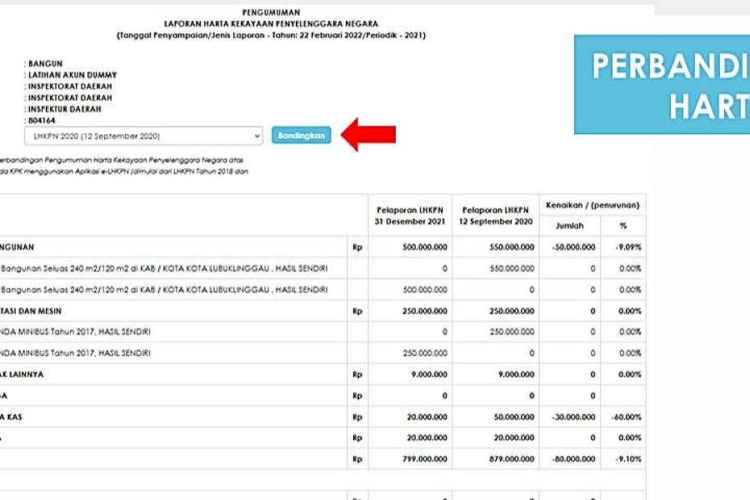The width and height of the screenshot is (750, 500).
Task: Click the -9.09% percentage cell
Action: click(628, 247)
